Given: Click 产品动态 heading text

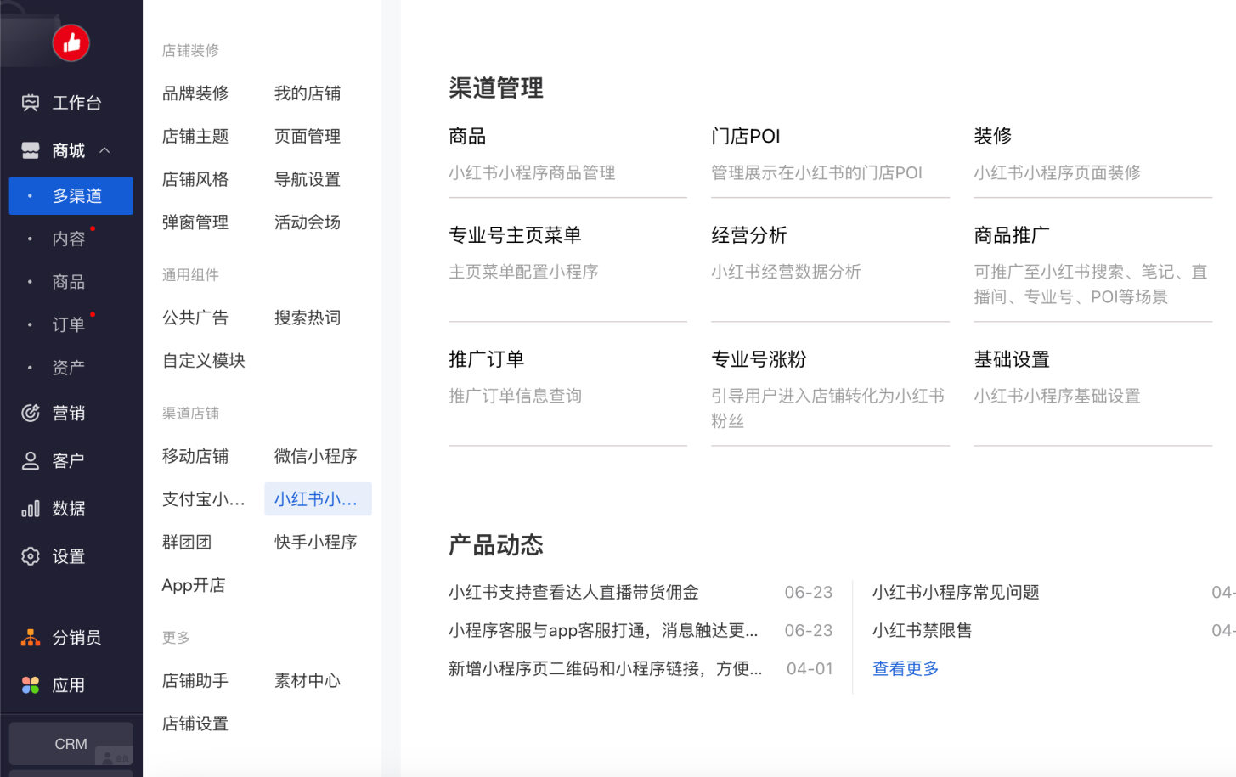Looking at the screenshot, I should [x=496, y=545].
